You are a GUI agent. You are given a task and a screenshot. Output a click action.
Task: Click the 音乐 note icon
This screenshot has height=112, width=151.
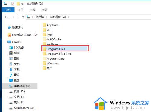point(11,75)
